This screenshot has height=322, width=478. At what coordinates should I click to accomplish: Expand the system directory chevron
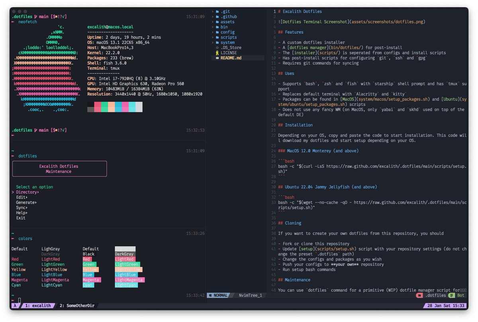coord(212,43)
